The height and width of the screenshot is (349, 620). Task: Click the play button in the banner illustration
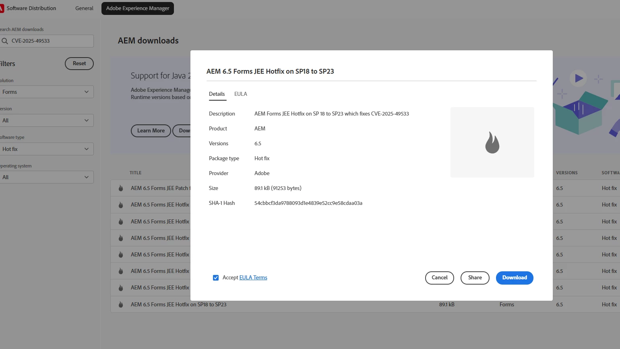(x=578, y=78)
